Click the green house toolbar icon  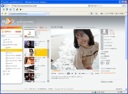click(20, 10)
